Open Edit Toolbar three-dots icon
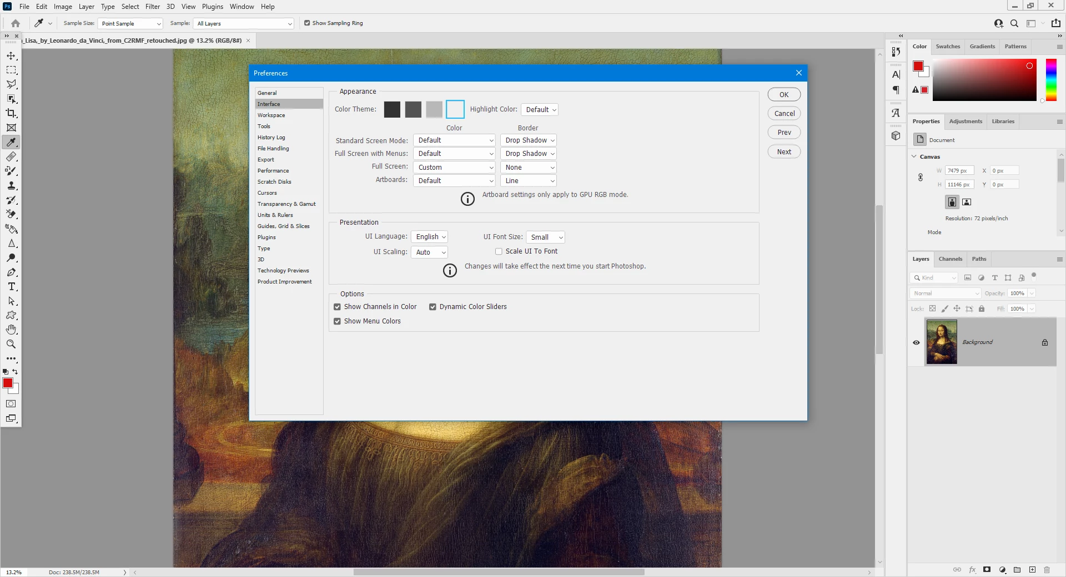This screenshot has width=1066, height=577. click(x=11, y=358)
